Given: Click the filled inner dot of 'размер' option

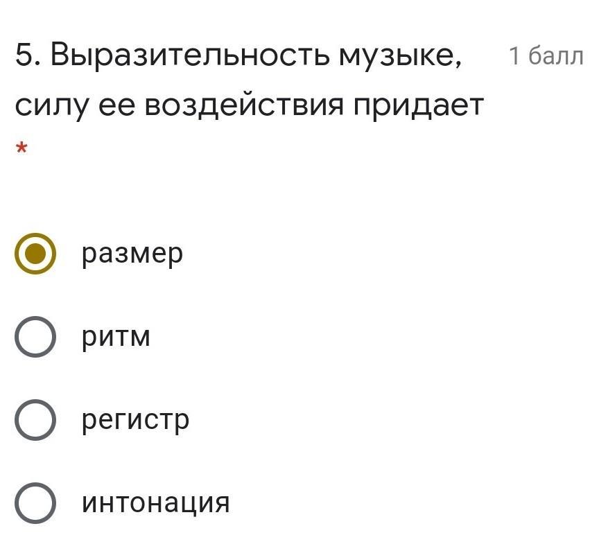Looking at the screenshot, I should (35, 254).
